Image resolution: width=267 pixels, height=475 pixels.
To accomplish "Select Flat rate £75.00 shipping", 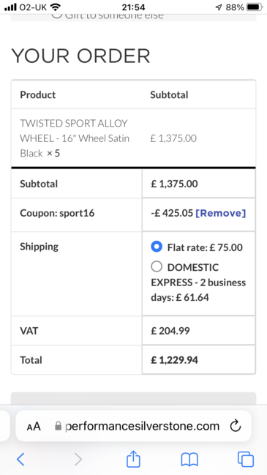I will coord(157,247).
